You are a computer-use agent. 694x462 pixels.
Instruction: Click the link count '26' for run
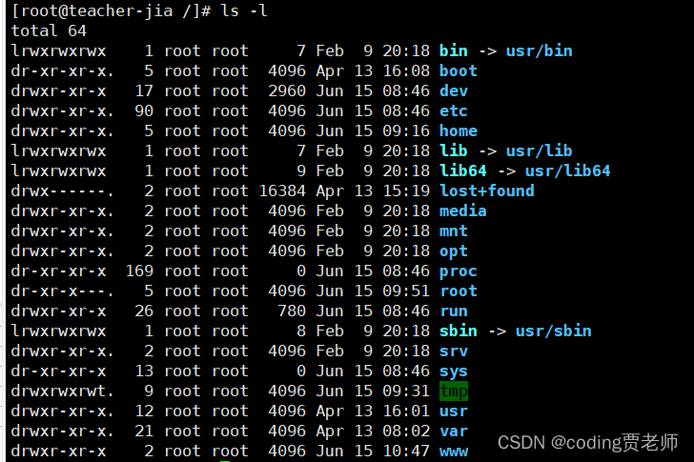coord(144,311)
